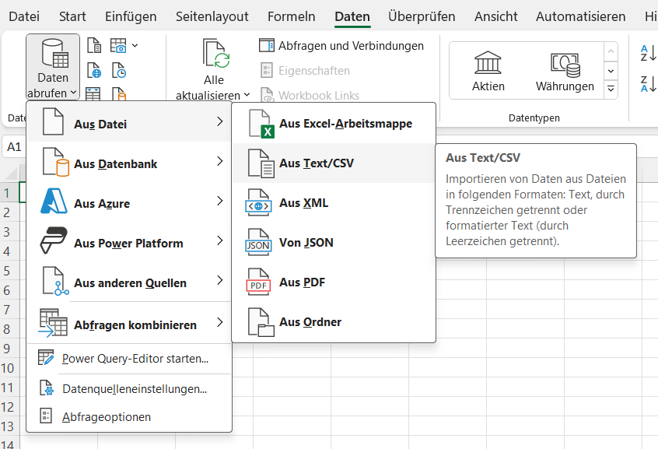This screenshot has width=658, height=449.
Task: Click the Abfragen und Verbindungen button label
Action: click(351, 45)
